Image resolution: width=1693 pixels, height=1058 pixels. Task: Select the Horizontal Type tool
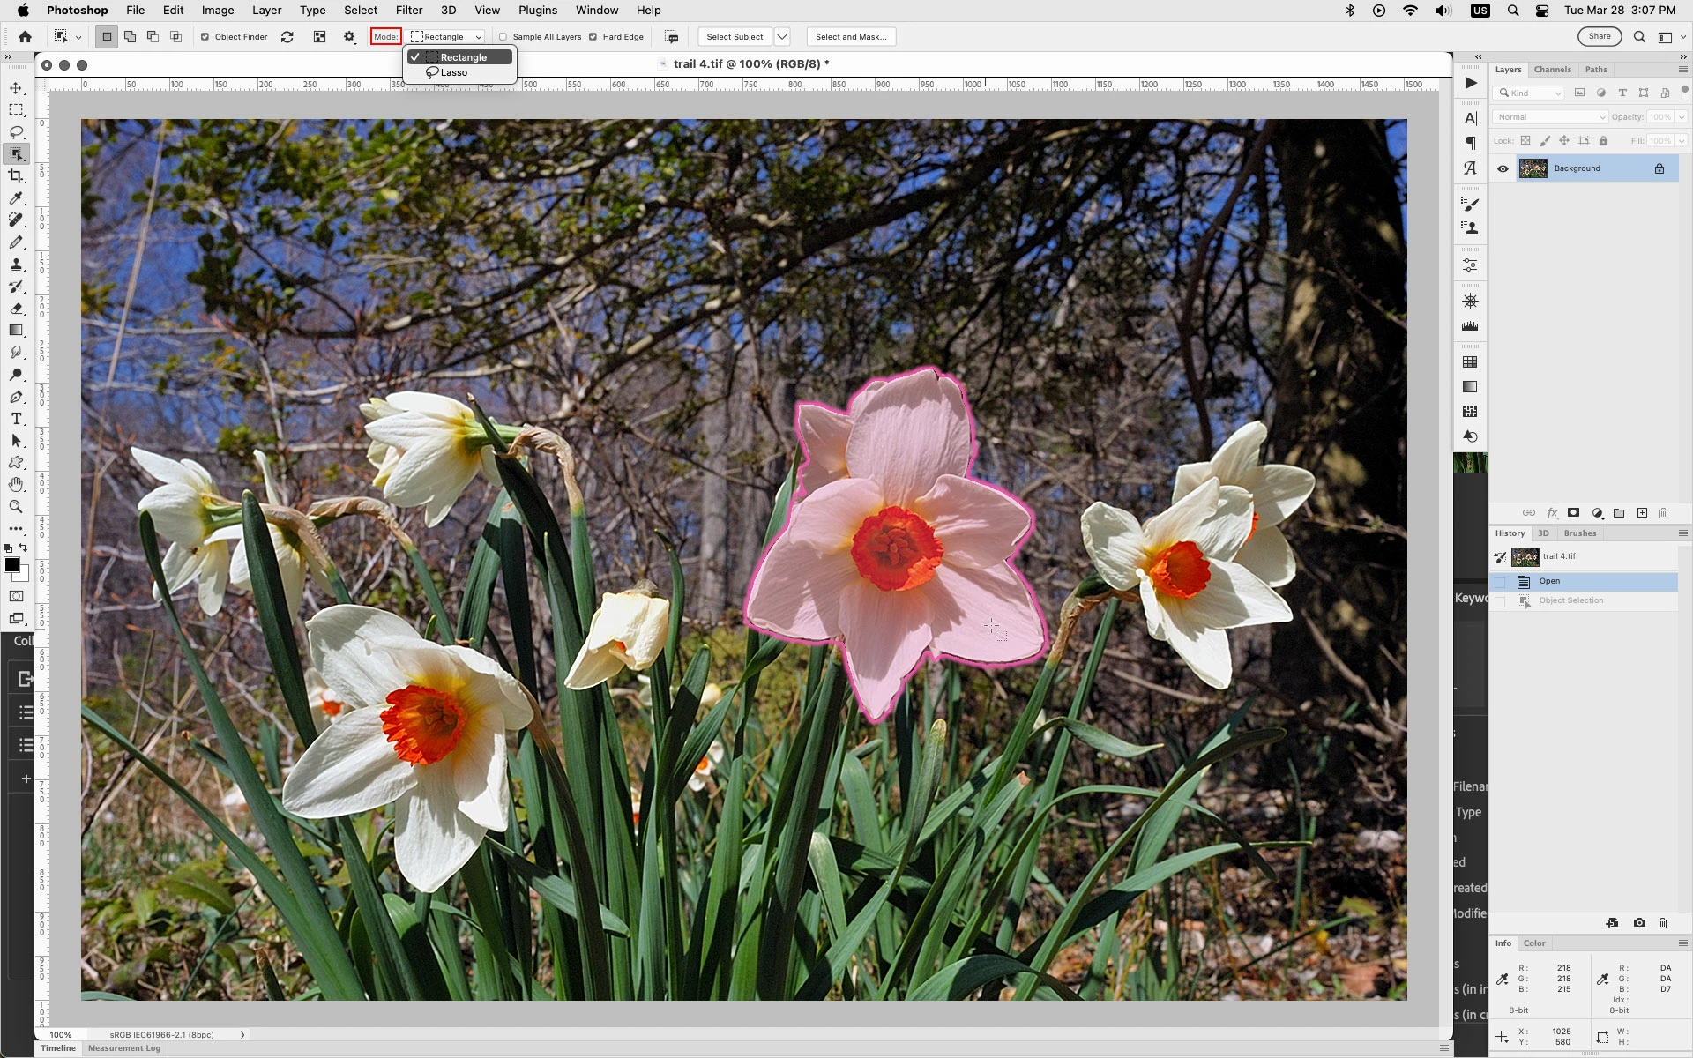(16, 419)
